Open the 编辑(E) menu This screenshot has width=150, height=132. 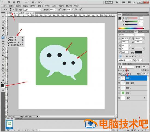tap(11, 6)
